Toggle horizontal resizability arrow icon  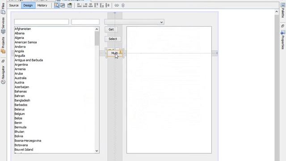[117, 5]
